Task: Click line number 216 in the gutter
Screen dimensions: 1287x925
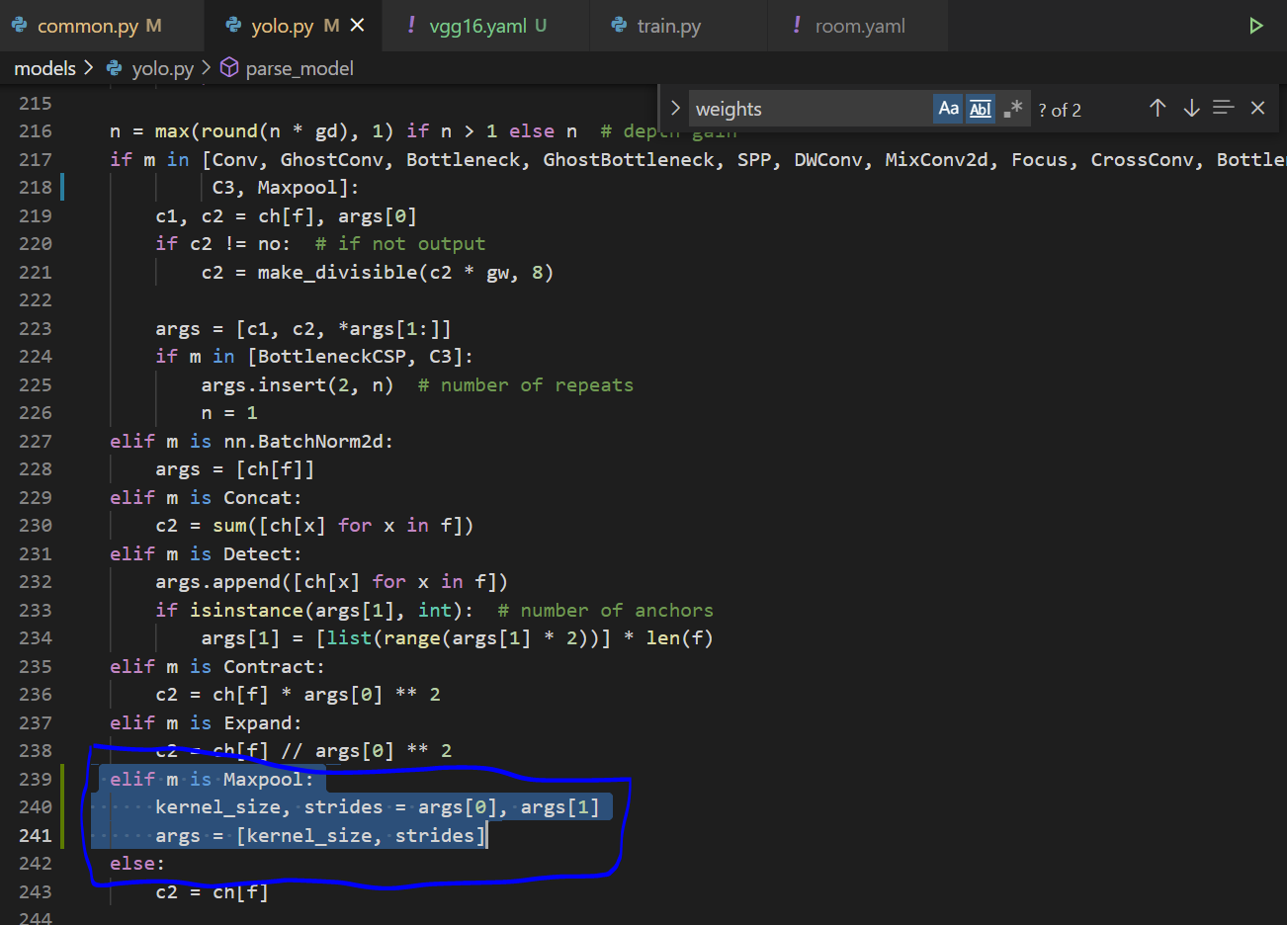Action: tap(36, 130)
